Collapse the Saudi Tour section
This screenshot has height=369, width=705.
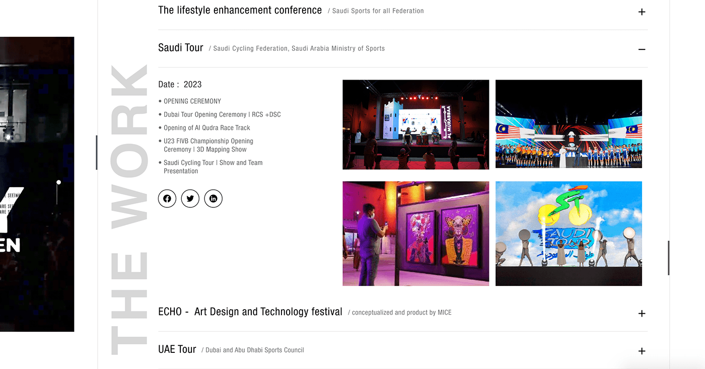coord(642,49)
